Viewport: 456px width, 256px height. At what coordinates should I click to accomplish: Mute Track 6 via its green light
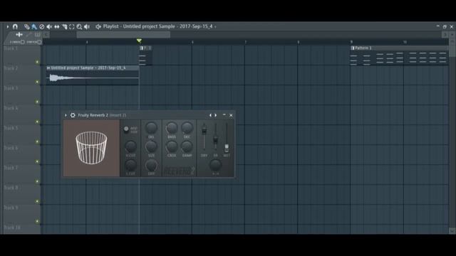(x=37, y=161)
